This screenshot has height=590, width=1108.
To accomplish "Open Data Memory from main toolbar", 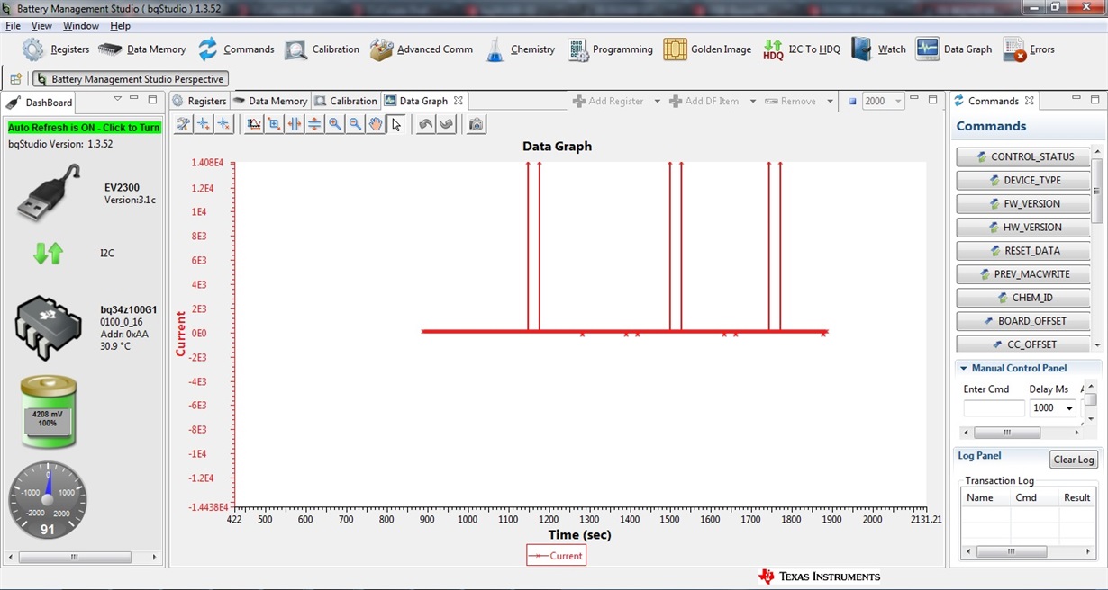I will [x=141, y=49].
